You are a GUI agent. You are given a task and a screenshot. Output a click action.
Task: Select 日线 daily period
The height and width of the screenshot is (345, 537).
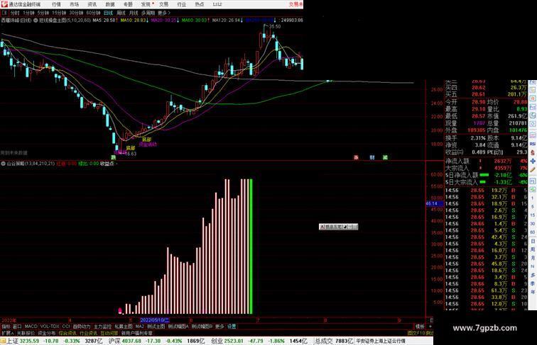pos(108,13)
